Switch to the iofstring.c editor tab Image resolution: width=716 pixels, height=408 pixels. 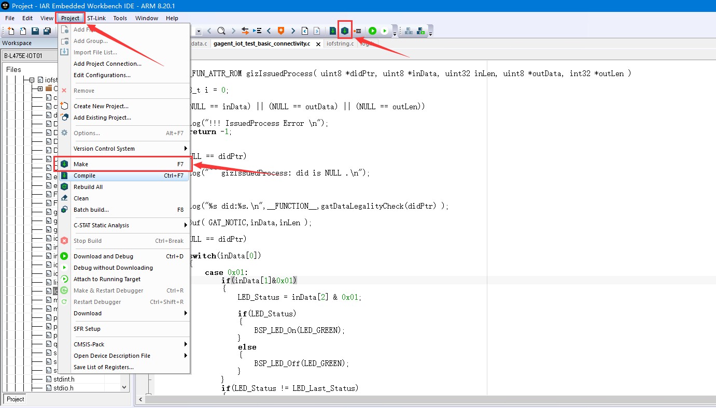pos(340,43)
